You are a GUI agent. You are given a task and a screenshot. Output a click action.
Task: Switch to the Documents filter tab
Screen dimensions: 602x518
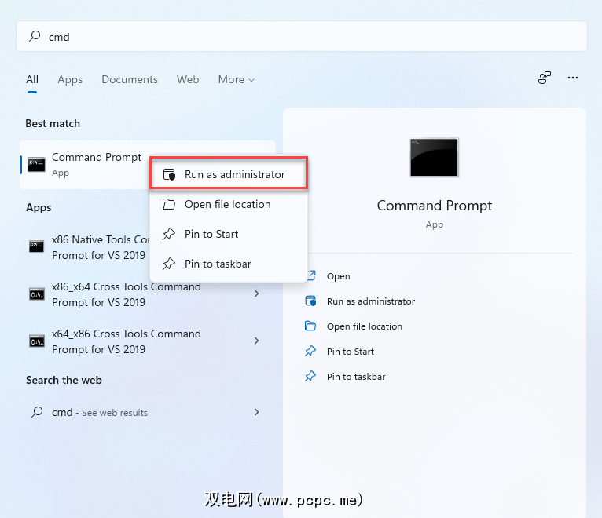130,79
